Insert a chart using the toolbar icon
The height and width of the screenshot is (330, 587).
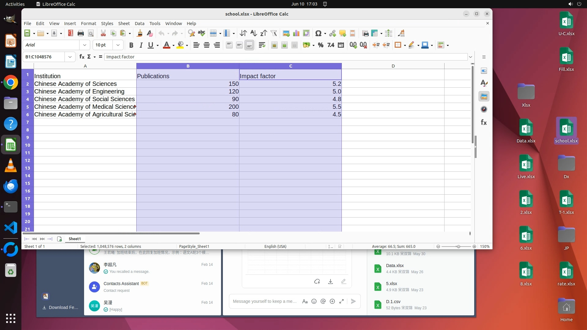tap(296, 33)
